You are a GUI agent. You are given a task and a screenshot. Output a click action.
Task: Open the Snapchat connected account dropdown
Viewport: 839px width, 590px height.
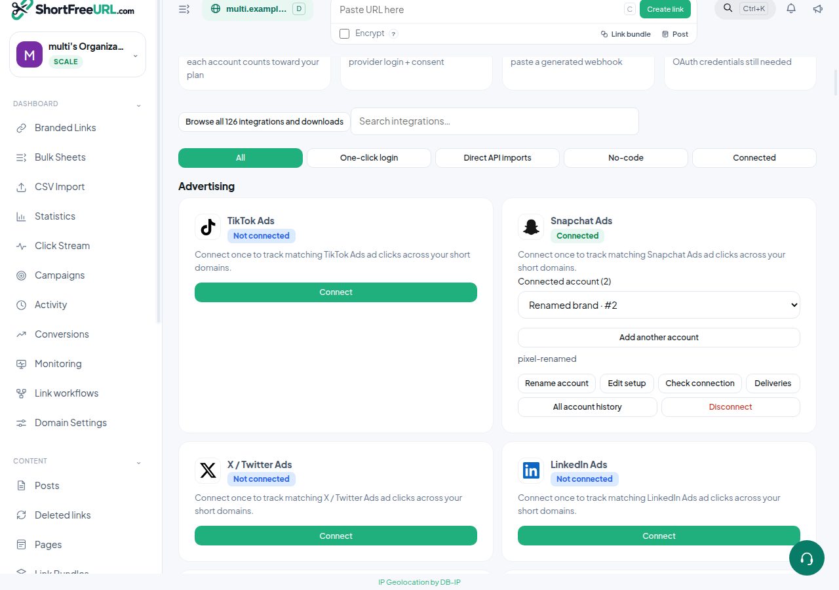659,305
